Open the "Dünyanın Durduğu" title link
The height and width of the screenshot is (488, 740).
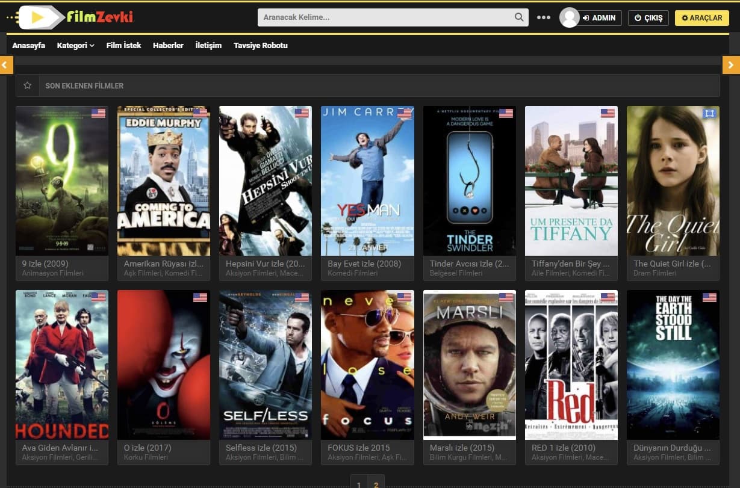[673, 448]
